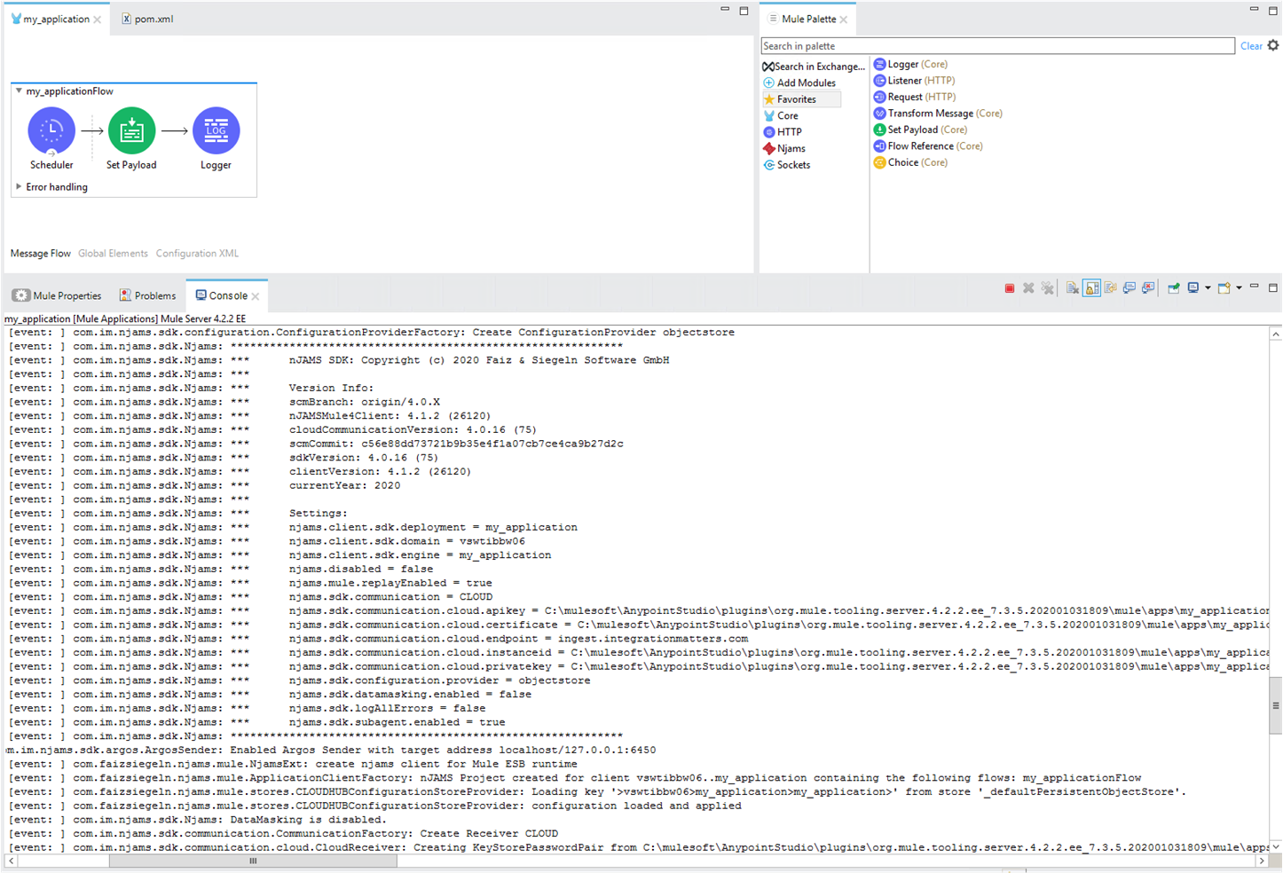This screenshot has width=1283, height=873.
Task: Select the Njams palette category
Action: coord(784,149)
